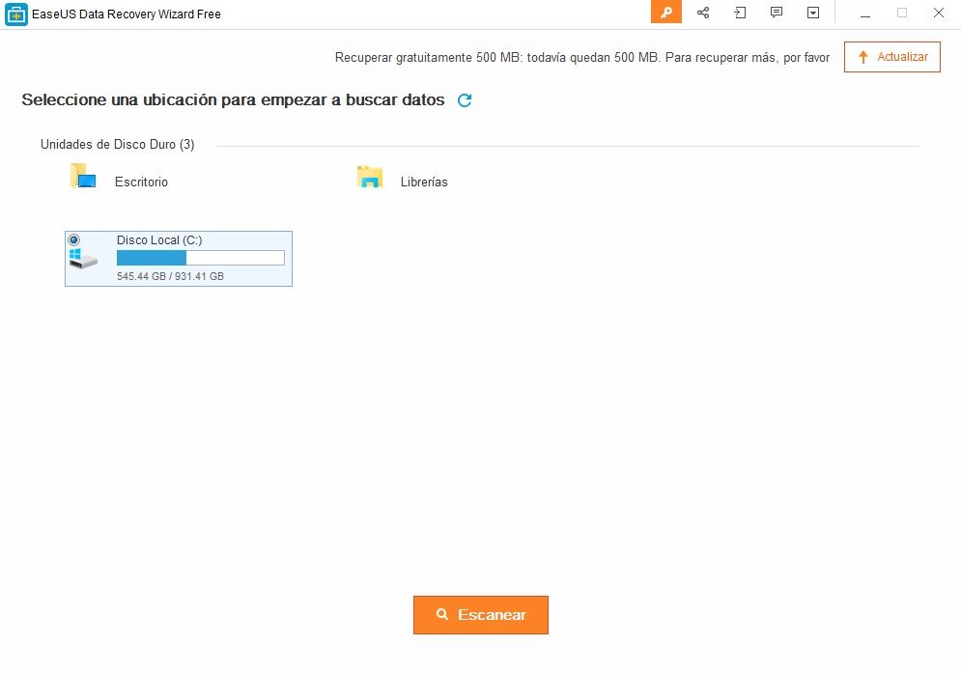Click the Escritorio location label
Image resolution: width=961 pixels, height=673 pixels.
coord(141,182)
